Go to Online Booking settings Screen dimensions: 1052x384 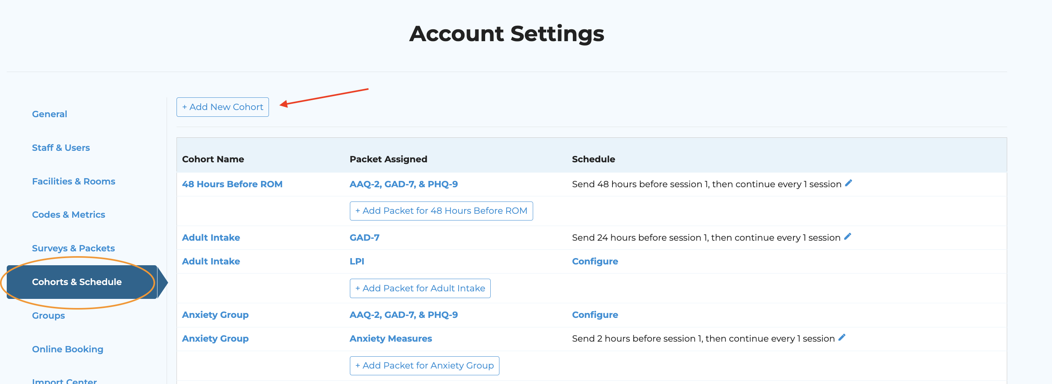click(67, 349)
